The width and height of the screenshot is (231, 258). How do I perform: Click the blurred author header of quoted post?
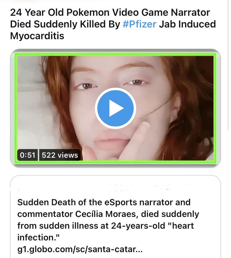click(103, 188)
